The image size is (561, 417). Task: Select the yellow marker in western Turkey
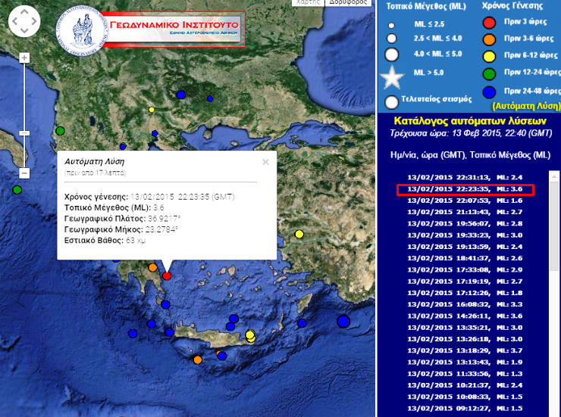pos(299,234)
